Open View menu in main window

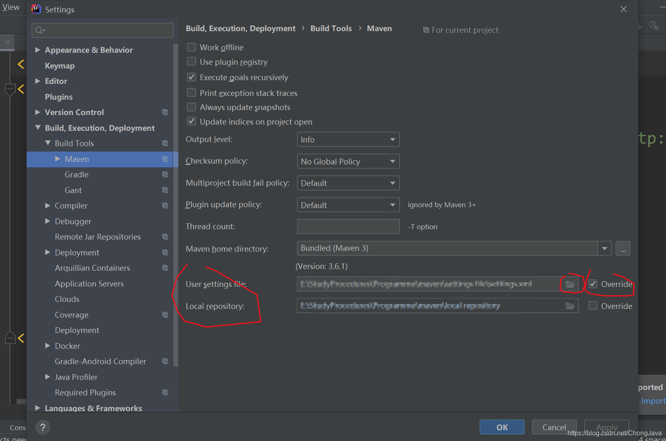click(11, 7)
